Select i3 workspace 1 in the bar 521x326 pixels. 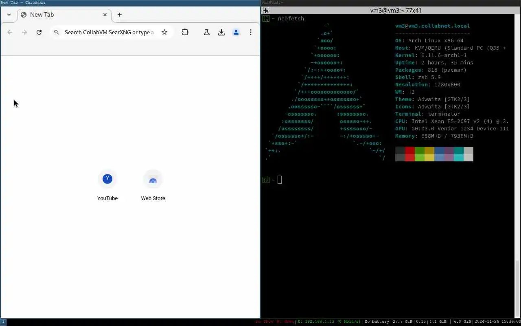3,322
